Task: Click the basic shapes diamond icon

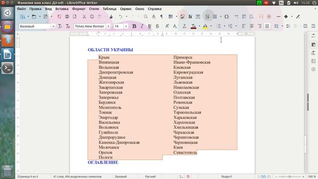Action: (286, 16)
